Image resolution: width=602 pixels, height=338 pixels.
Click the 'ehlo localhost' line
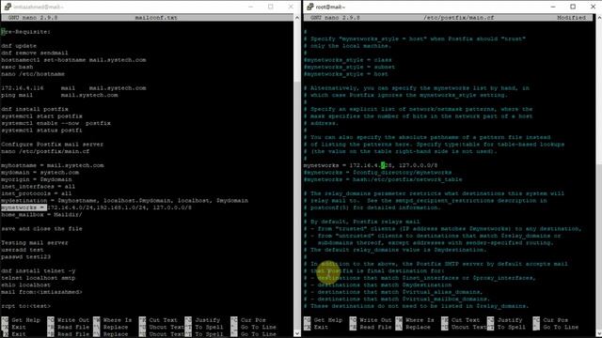point(25,285)
